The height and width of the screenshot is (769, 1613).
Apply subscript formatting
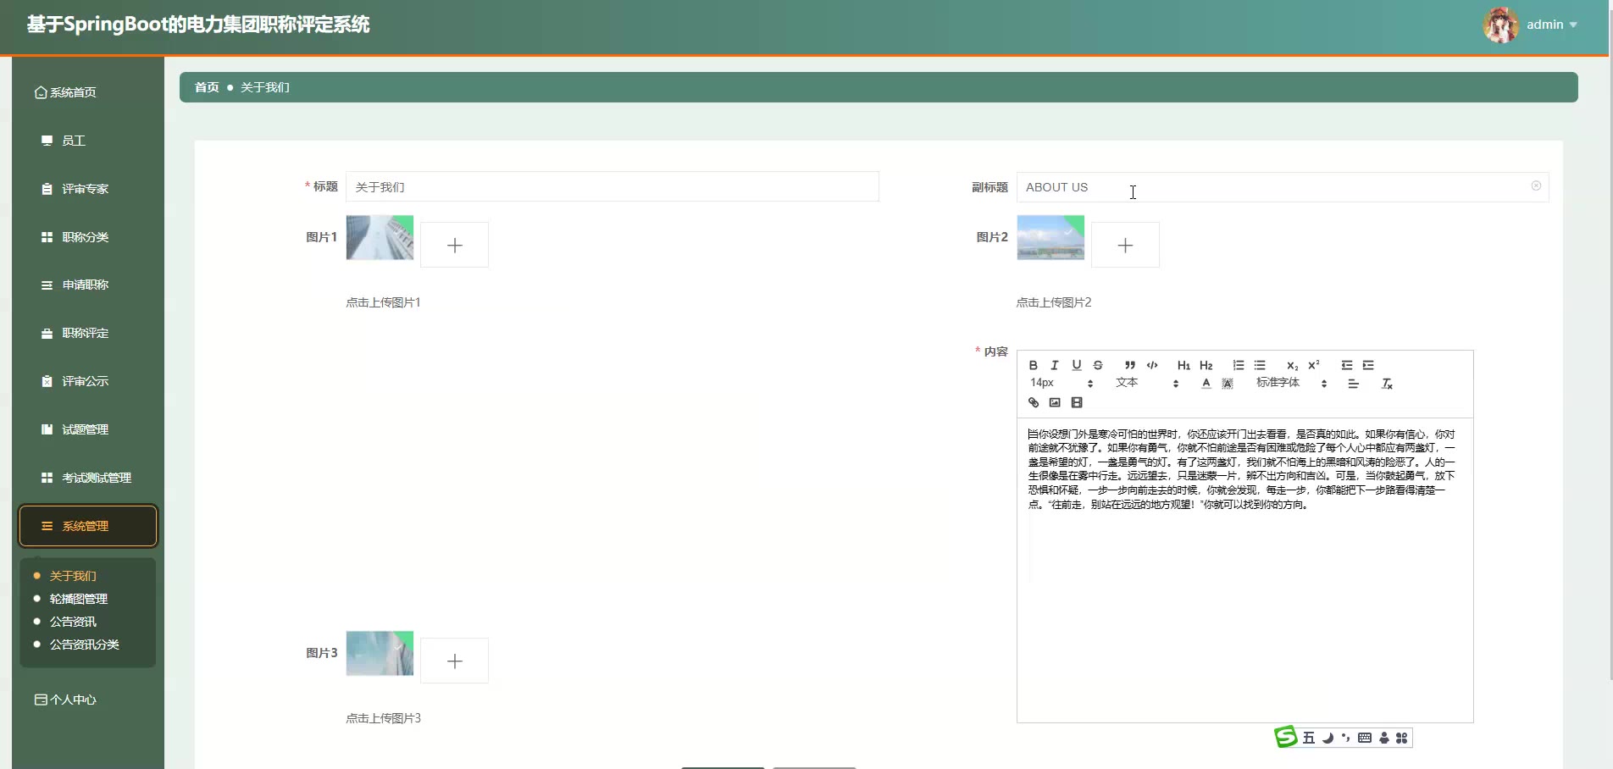coord(1292,365)
